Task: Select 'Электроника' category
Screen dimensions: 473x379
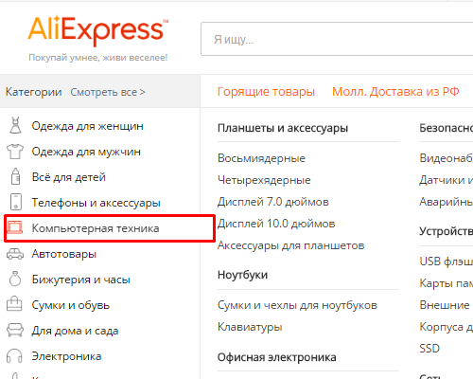Action: [66, 356]
